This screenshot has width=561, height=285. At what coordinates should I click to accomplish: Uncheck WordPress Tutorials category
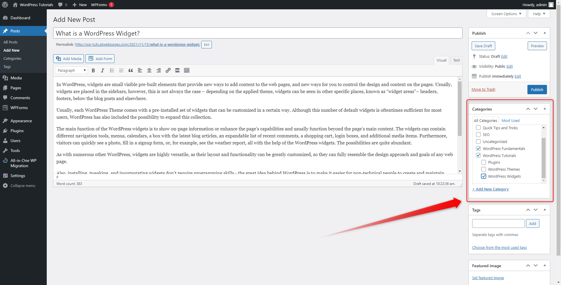coord(478,155)
